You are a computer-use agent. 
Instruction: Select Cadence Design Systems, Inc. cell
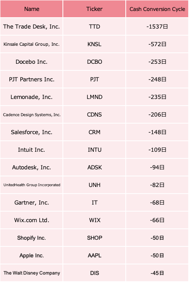coord(32,115)
